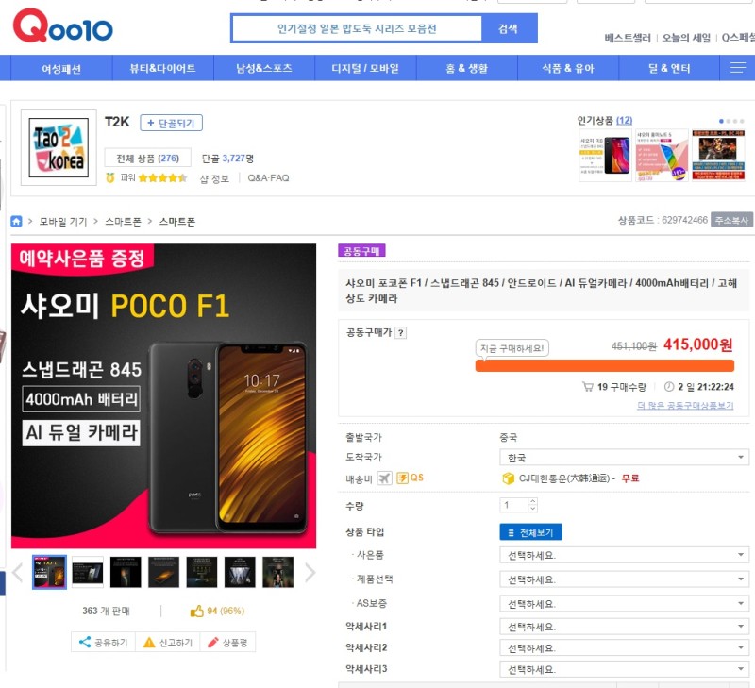755x688 pixels.
Task: Open the 남성&스포츠 category tab
Action: point(264,68)
